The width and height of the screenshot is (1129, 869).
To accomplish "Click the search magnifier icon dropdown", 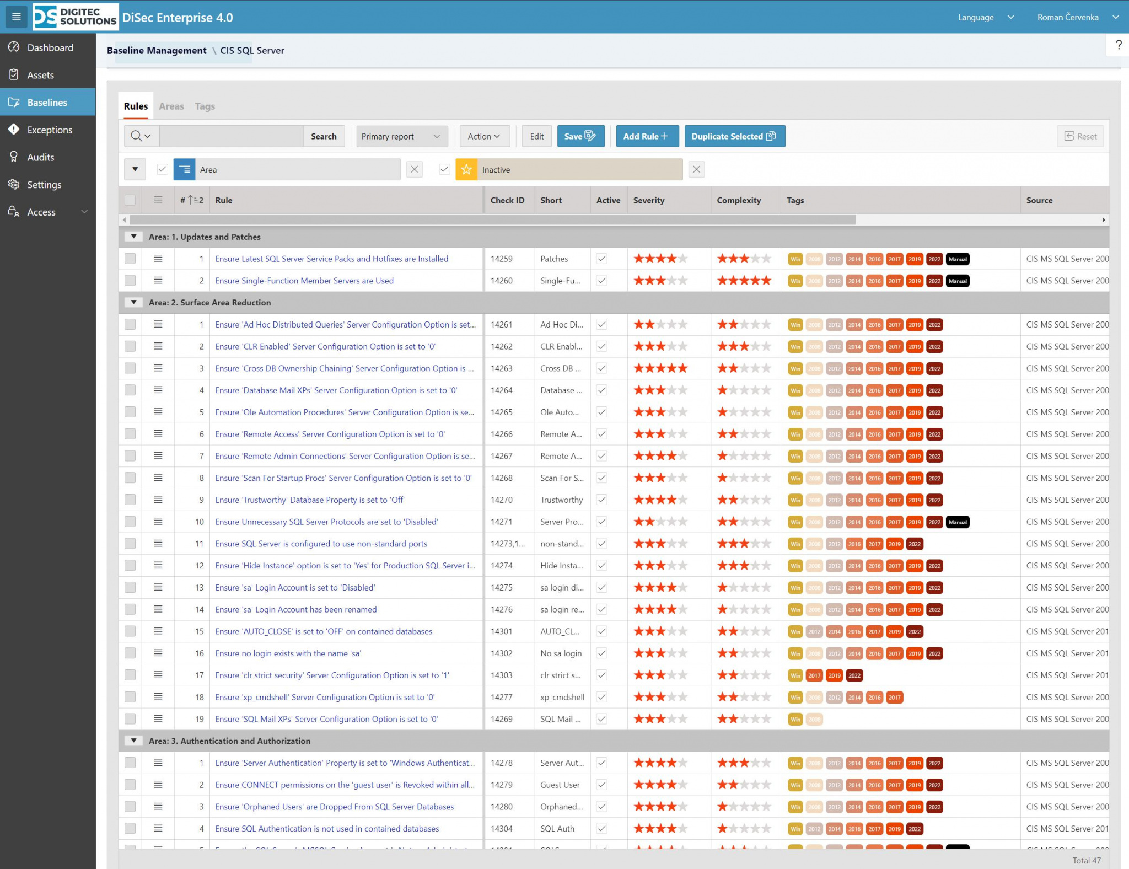I will [141, 136].
